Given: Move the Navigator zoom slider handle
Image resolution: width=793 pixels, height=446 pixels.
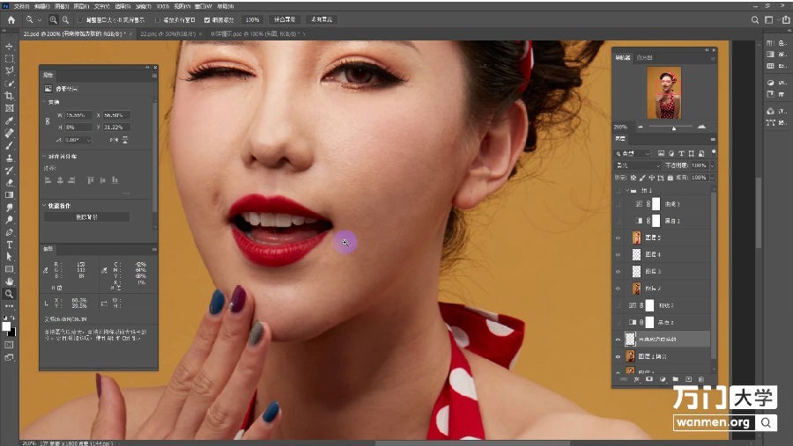Looking at the screenshot, I should point(674,128).
